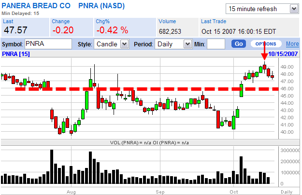Click the Symbol input field containing PNRA

48,44
